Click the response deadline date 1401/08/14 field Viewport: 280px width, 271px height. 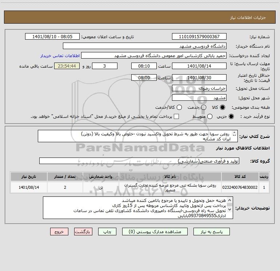(x=199, y=66)
